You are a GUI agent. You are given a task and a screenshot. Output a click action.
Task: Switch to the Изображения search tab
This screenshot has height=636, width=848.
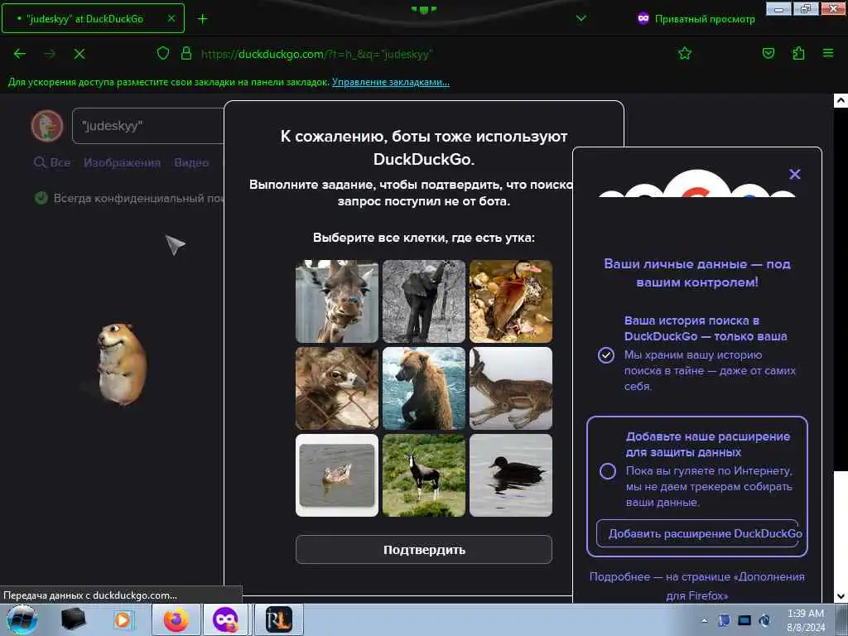click(123, 162)
